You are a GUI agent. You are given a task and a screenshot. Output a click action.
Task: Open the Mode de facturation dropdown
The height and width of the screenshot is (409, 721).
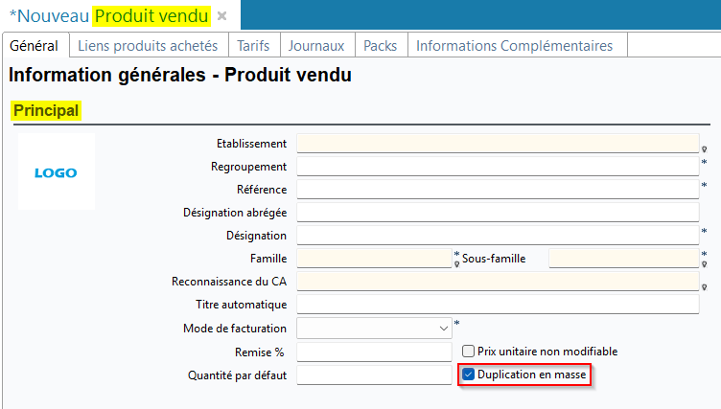[444, 329]
